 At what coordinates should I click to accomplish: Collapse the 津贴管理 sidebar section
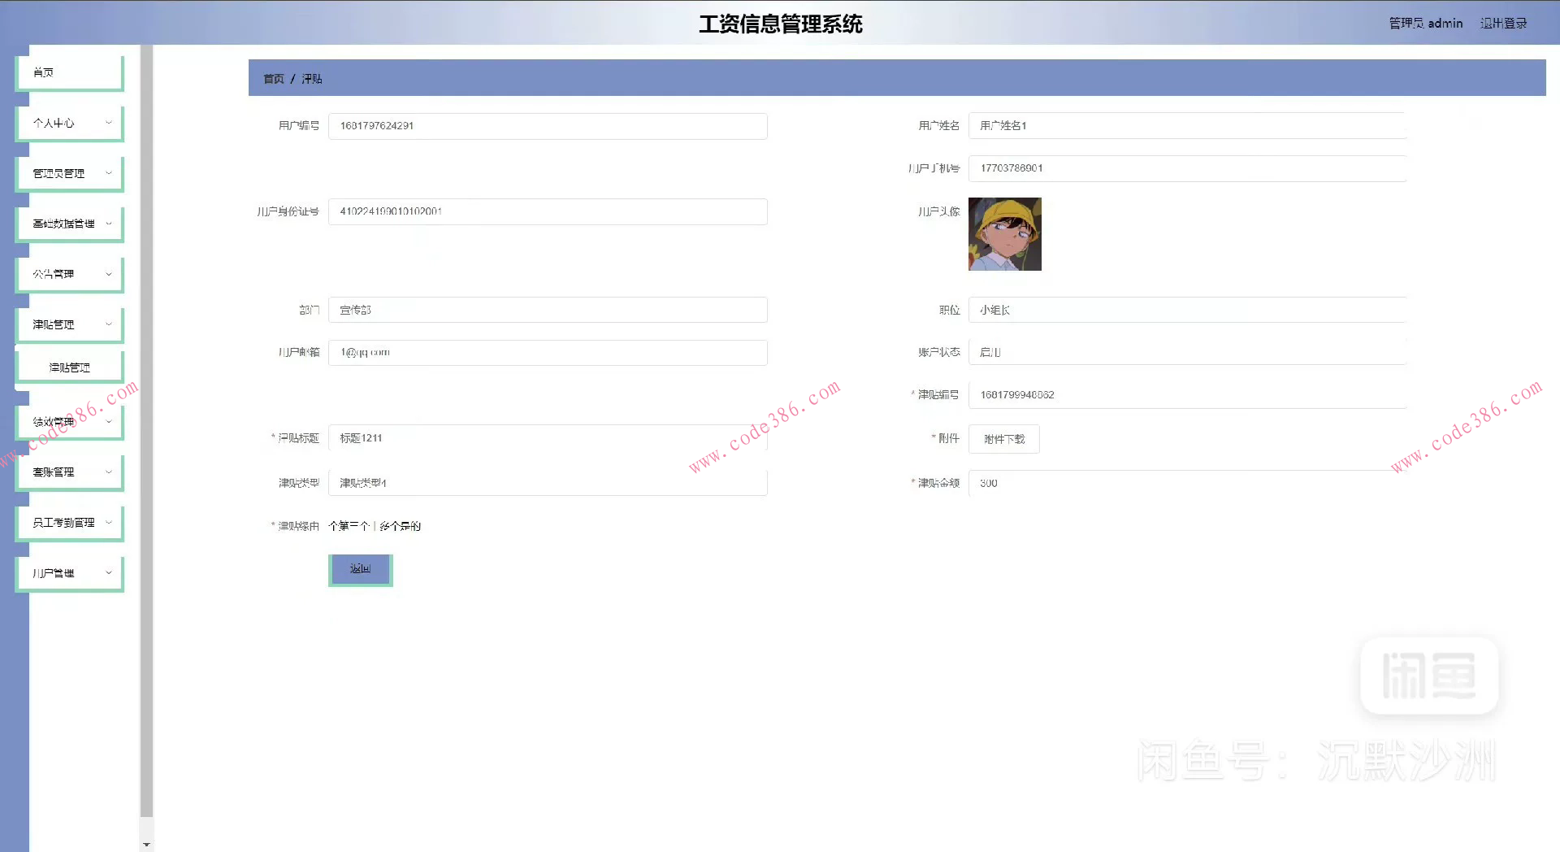69,324
